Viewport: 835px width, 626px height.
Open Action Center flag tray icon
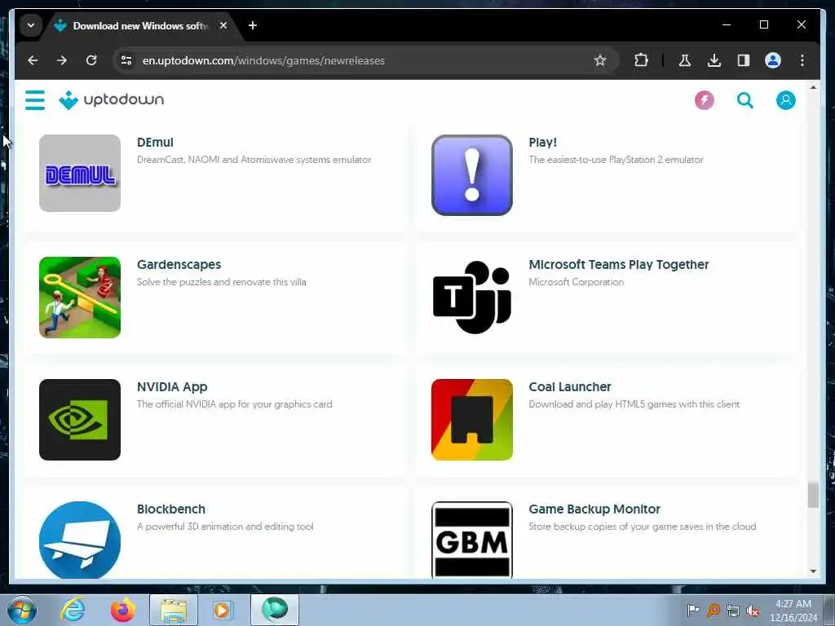[x=692, y=611]
